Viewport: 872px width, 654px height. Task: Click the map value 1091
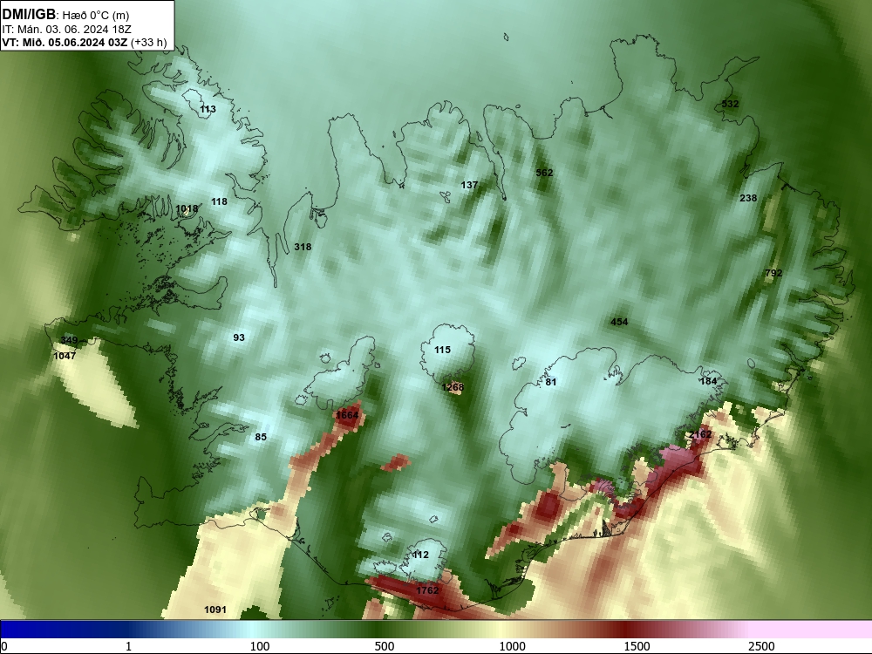215,610
